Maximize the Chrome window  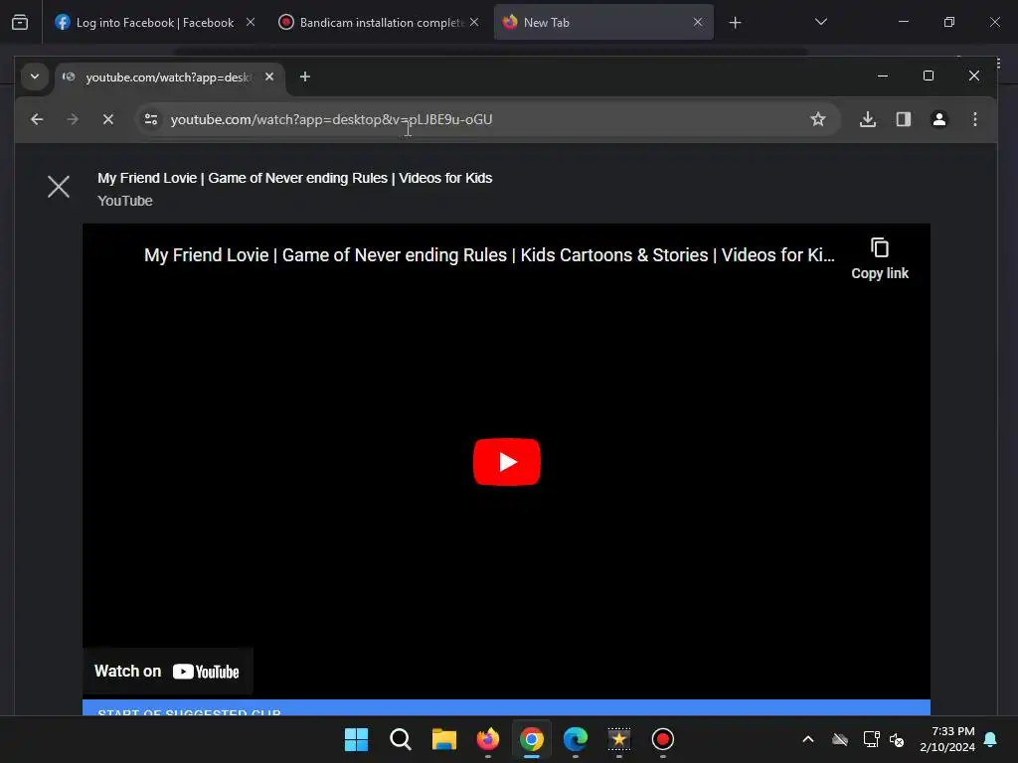coord(929,76)
